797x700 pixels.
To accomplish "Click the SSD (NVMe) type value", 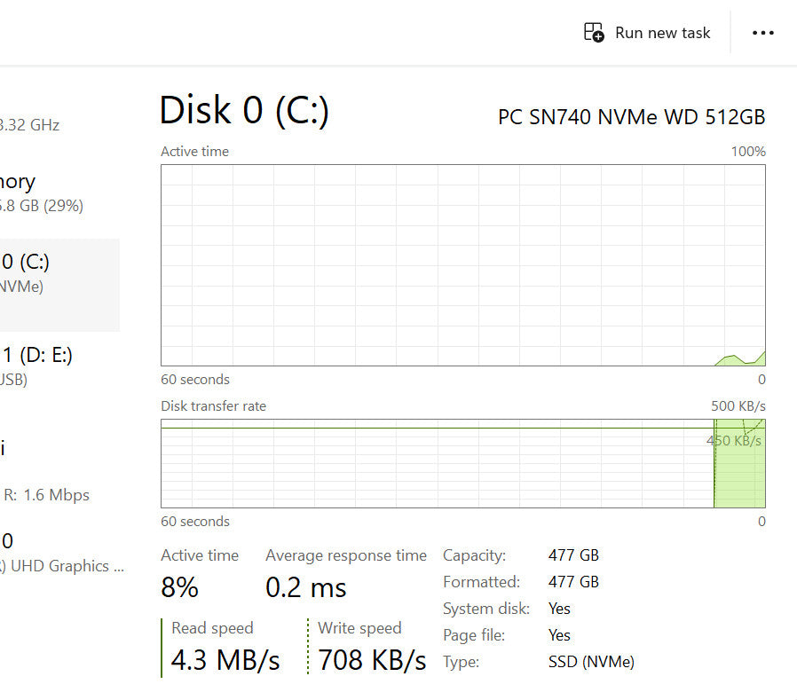I will click(x=591, y=662).
